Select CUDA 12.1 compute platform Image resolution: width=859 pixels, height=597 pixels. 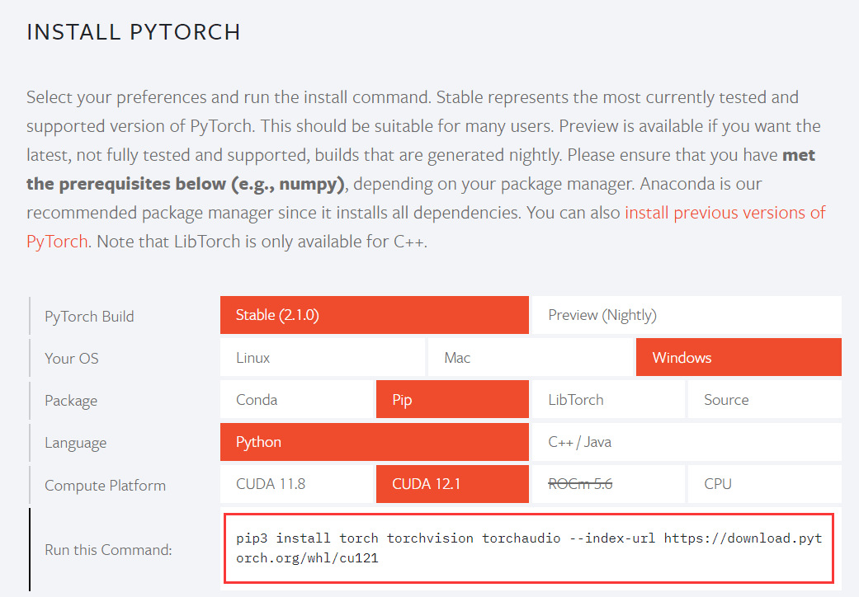pos(452,484)
